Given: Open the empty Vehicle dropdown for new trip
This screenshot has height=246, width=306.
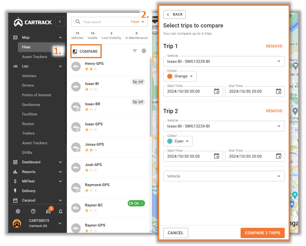Looking at the screenshot, I should 224,176.
